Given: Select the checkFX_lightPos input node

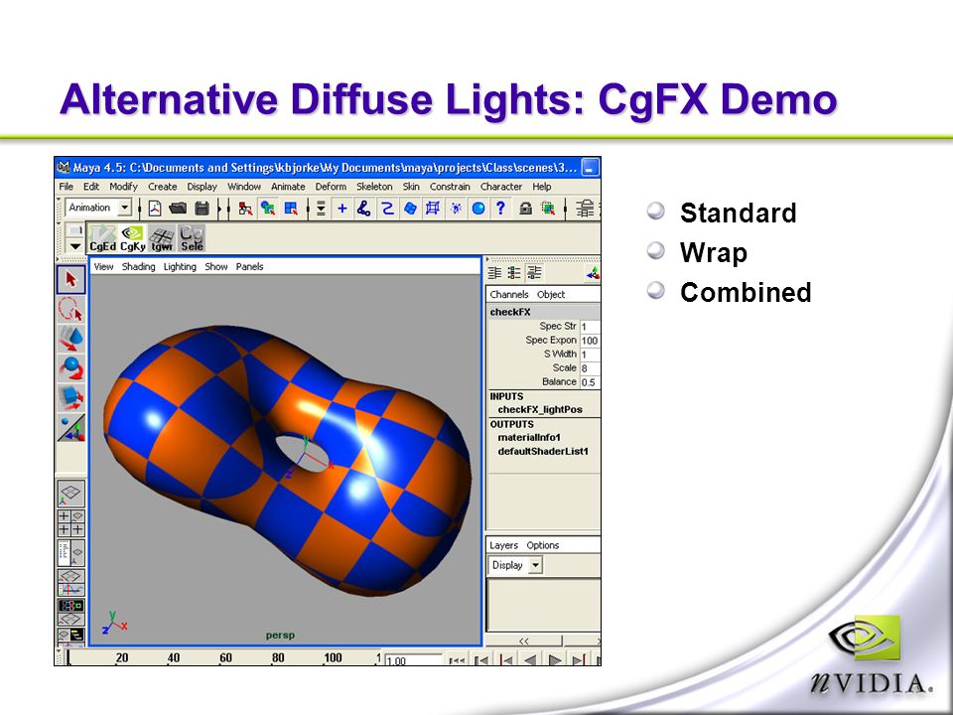Looking at the screenshot, I should coord(540,410).
